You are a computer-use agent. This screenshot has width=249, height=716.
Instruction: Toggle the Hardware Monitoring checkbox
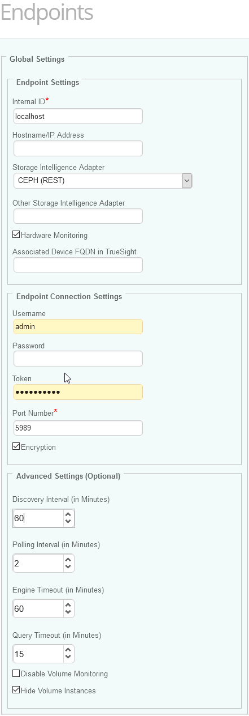pyautogui.click(x=16, y=235)
